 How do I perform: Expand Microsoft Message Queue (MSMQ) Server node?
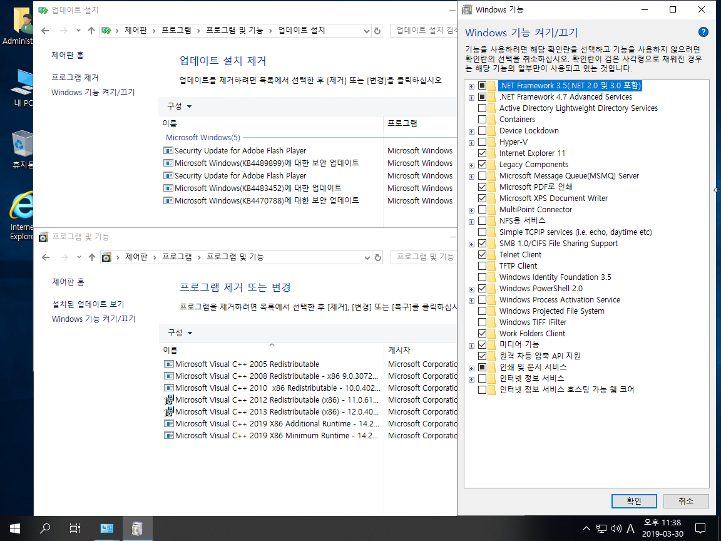pos(471,176)
